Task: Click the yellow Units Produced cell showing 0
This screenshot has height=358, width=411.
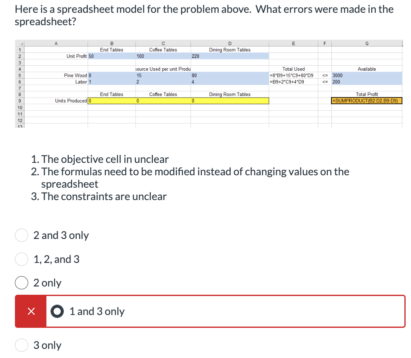Action: (x=110, y=100)
